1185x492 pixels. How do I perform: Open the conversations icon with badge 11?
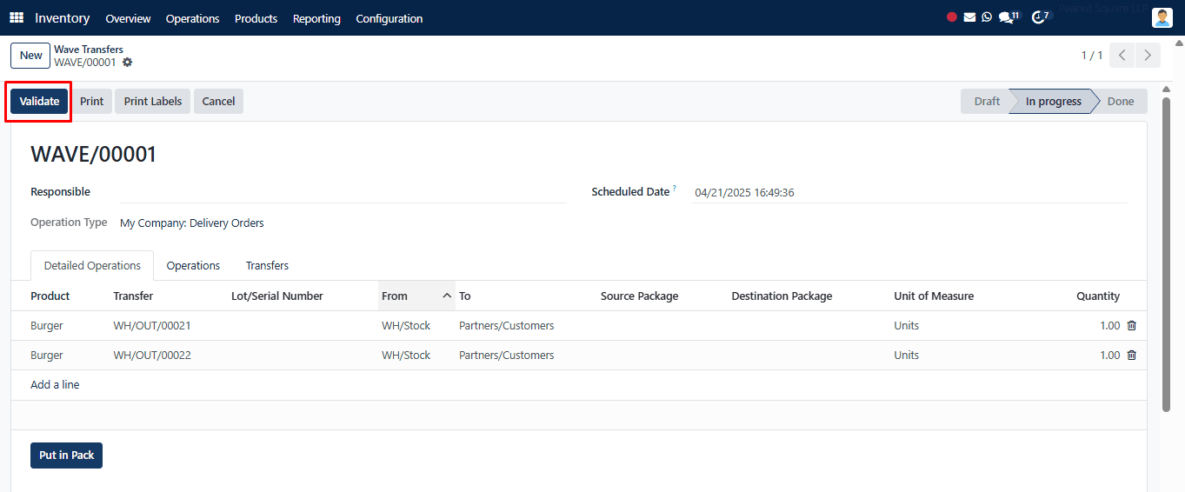(x=1008, y=17)
